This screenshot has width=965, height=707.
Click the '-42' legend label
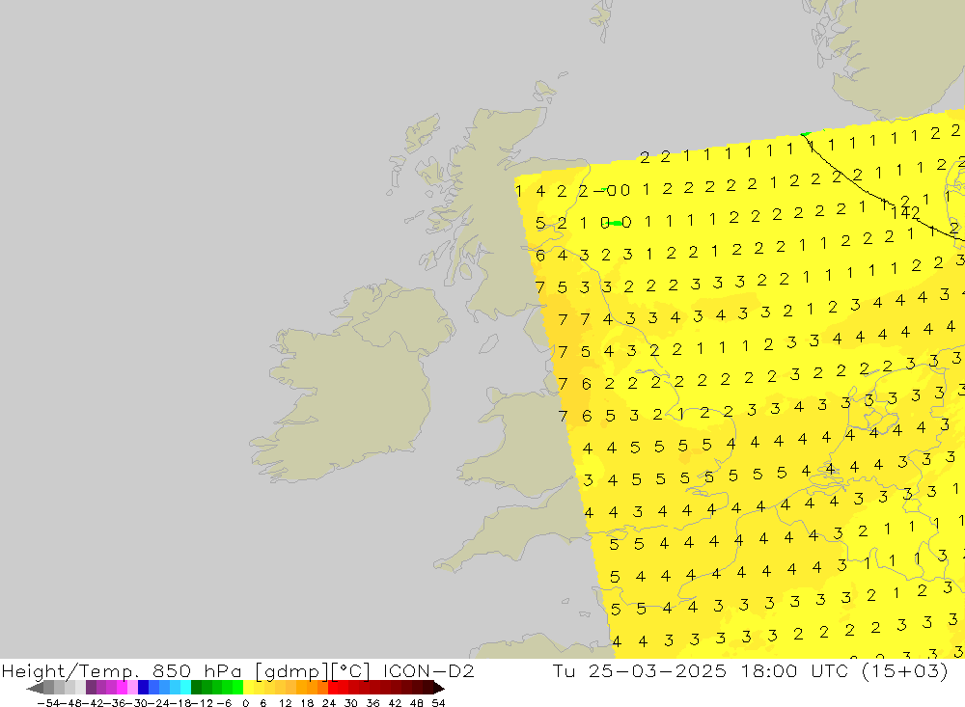(x=95, y=703)
